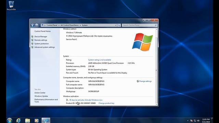This screenshot has width=219, height=123.
Task: Click the shield icon next to Change settings
Action: tap(138, 81)
